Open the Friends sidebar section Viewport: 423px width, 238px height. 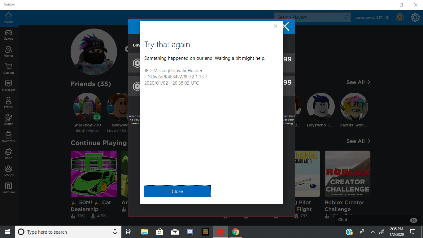coord(8,52)
